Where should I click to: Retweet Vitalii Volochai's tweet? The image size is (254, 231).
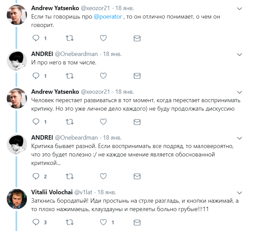coord(69,222)
